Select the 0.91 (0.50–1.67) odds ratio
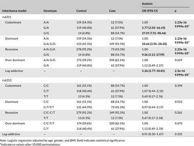This screenshot has width=194, height=146. (x=152, y=134)
